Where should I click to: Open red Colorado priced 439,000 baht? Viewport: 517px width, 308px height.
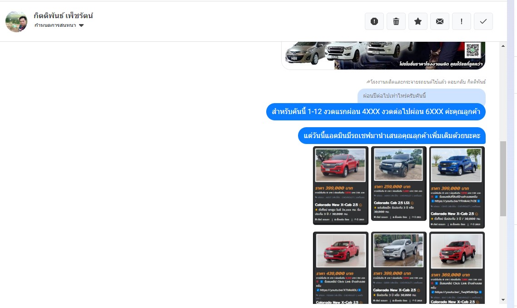pyautogui.click(x=341, y=267)
